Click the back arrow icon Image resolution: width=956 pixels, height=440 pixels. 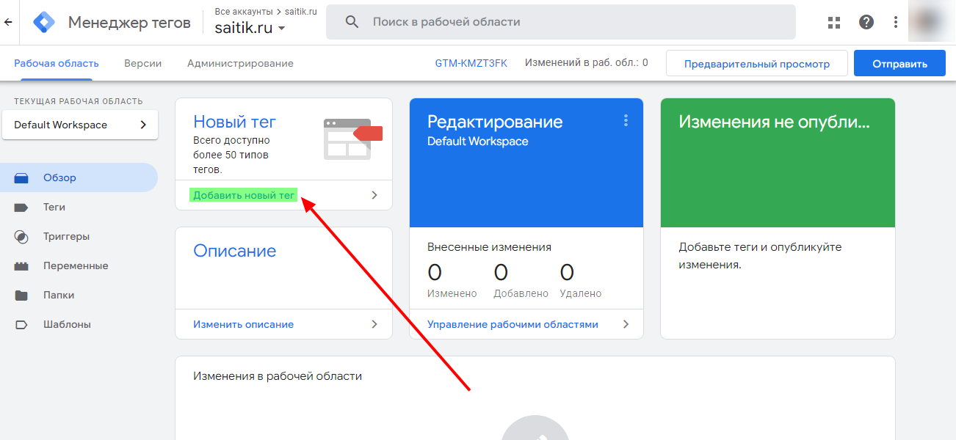8,22
